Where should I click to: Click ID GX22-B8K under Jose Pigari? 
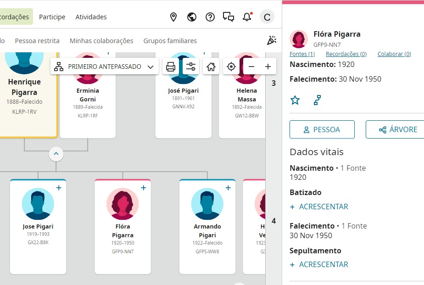[38, 242]
